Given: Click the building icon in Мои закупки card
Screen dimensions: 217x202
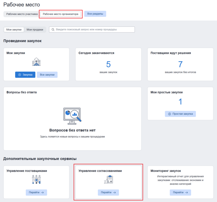Looking at the screenshot, I should [36, 62].
